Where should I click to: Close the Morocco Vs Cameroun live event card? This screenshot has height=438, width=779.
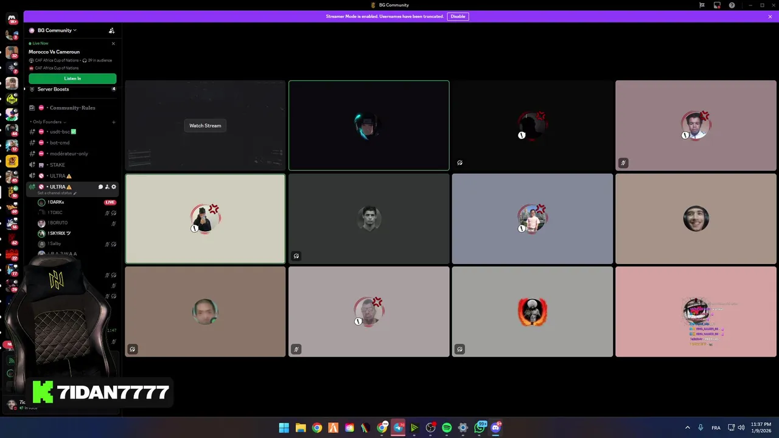(x=113, y=43)
